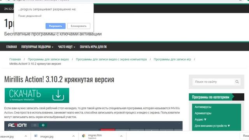The width and height of the screenshot is (249, 140).
Task: Open the Антивирусы category
Action: pos(203,107)
